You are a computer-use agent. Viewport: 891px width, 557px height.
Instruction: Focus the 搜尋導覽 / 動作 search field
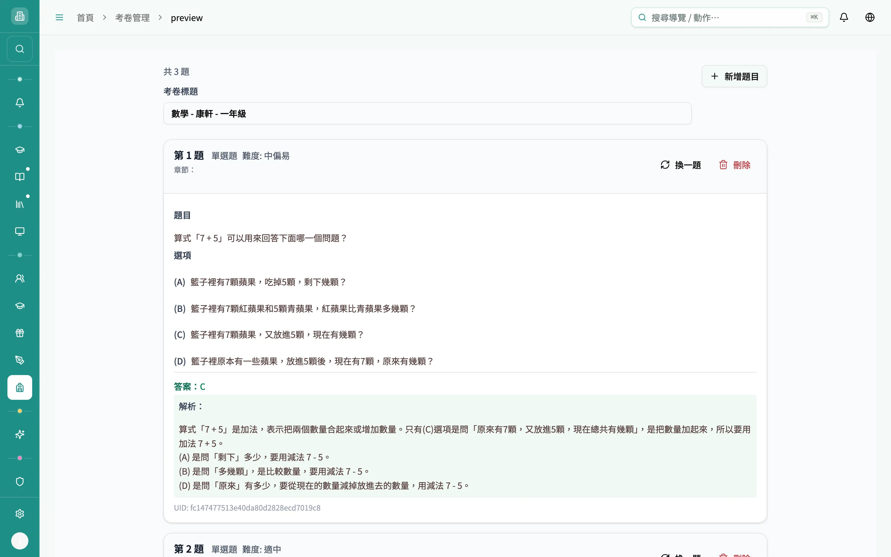click(x=730, y=17)
